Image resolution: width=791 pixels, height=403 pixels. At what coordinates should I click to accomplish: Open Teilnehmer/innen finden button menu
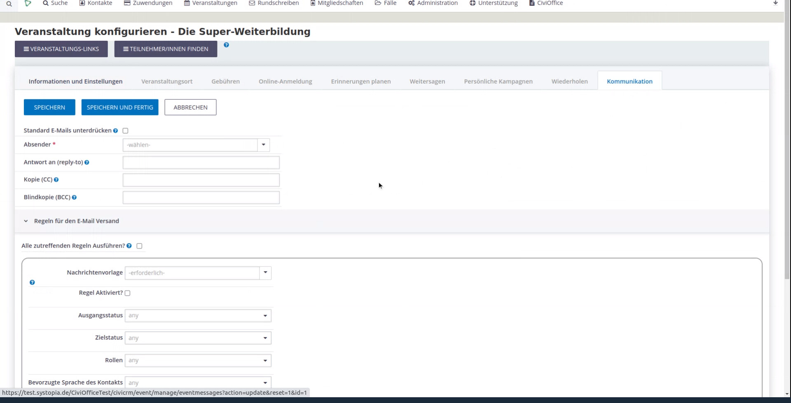tap(166, 49)
